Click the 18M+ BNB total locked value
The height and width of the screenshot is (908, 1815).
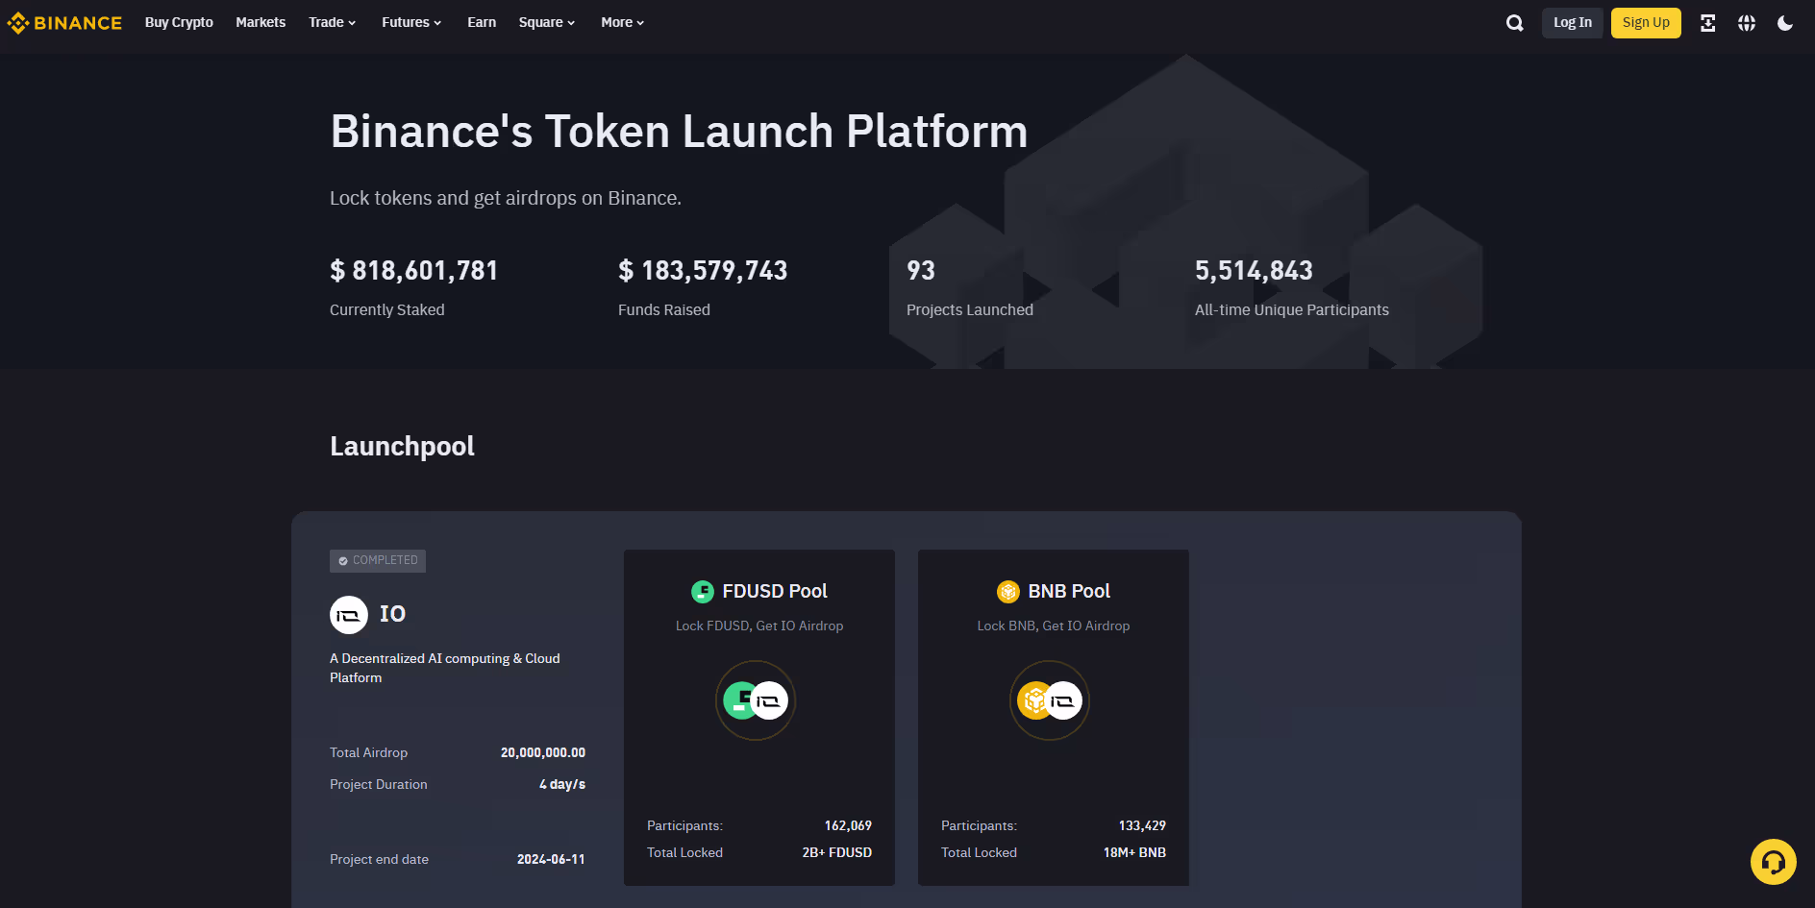tap(1134, 852)
